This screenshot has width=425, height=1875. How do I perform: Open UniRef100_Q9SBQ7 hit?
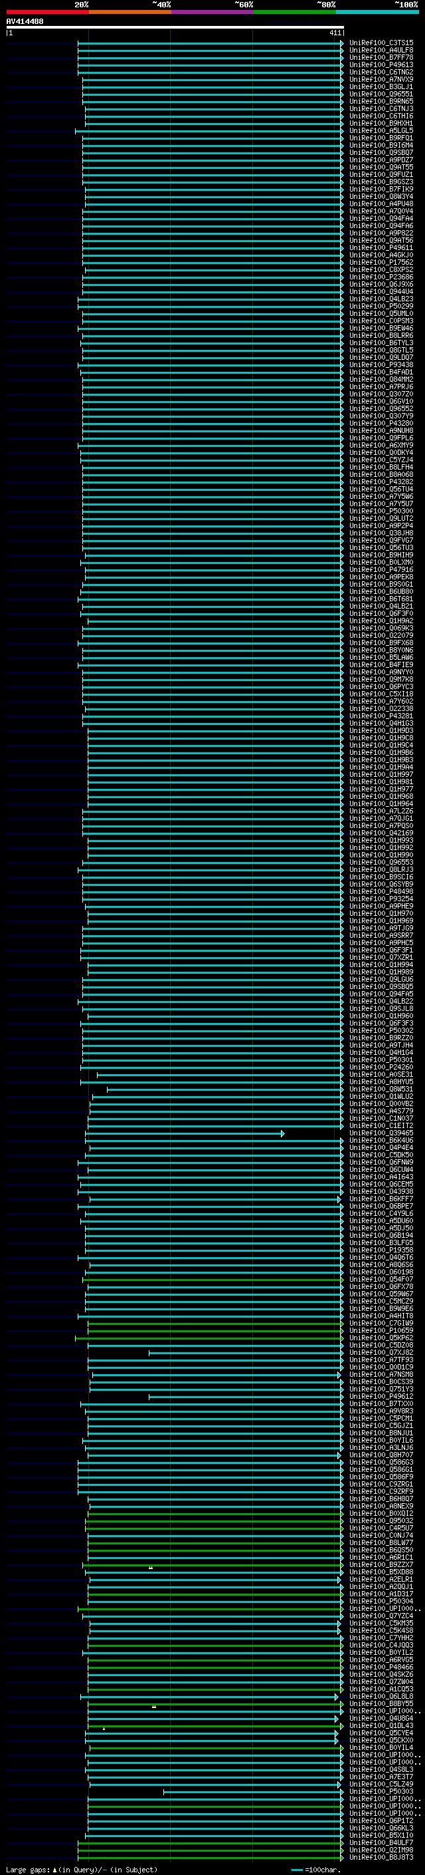click(381, 153)
